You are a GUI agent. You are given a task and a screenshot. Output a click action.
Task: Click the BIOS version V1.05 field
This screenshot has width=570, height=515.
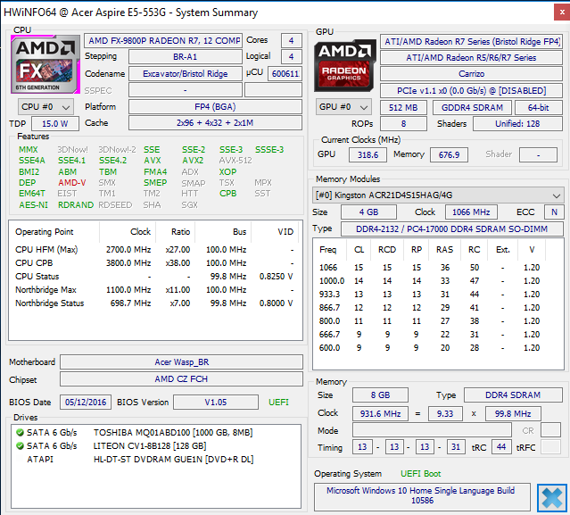tap(215, 403)
